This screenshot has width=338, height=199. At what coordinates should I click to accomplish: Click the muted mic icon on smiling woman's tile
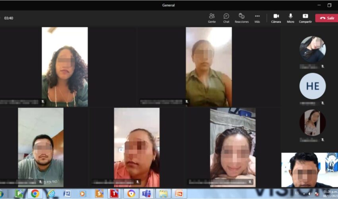tap(250, 182)
